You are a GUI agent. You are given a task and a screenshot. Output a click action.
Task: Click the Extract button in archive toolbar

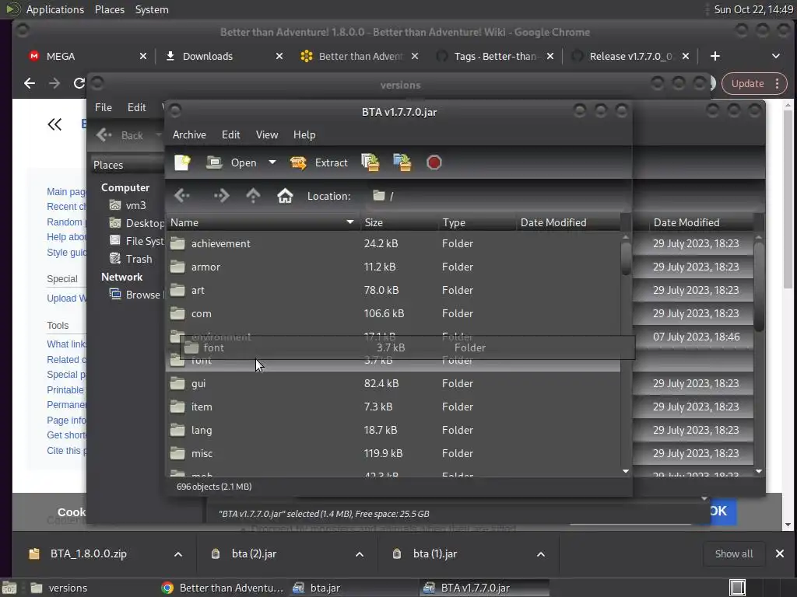(x=318, y=162)
